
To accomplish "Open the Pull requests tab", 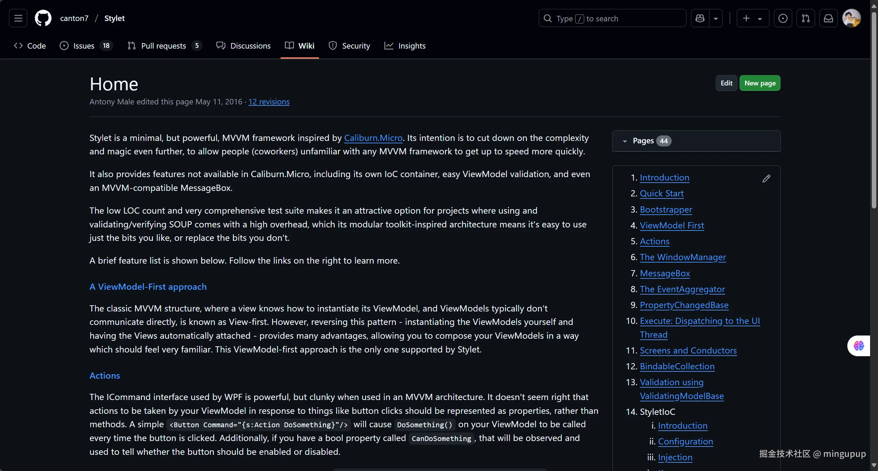I will (x=165, y=46).
